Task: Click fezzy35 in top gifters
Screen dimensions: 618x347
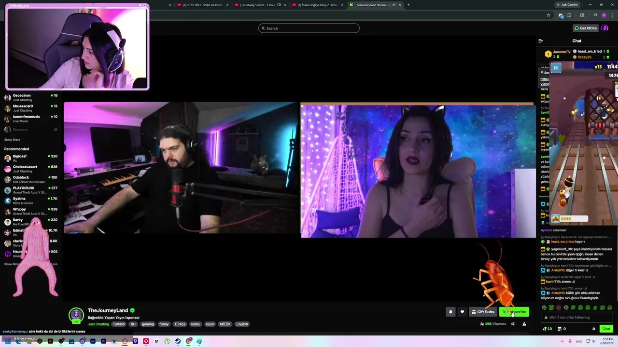Action: (585, 57)
